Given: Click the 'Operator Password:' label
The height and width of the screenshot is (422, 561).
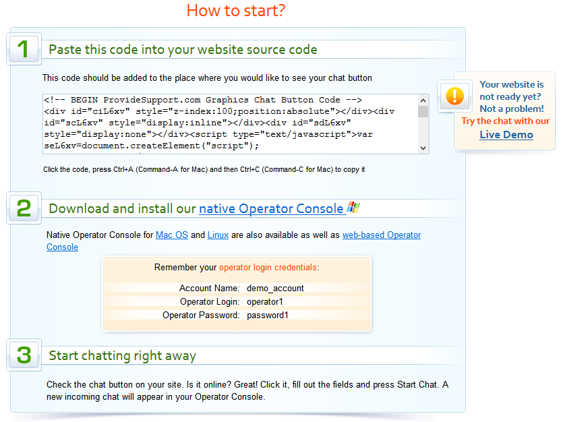Looking at the screenshot, I should [201, 315].
